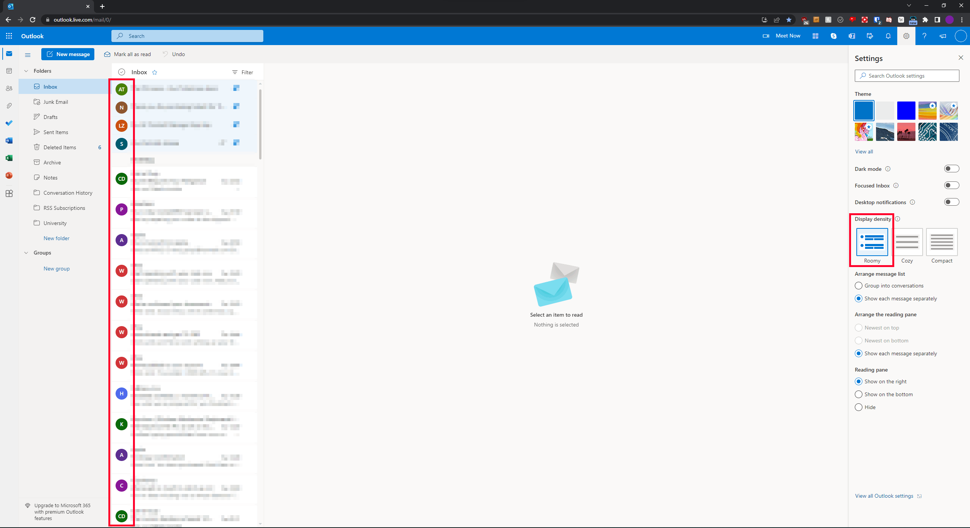The width and height of the screenshot is (970, 528).
Task: Open the Calendar icon in left rail
Action: pos(9,71)
